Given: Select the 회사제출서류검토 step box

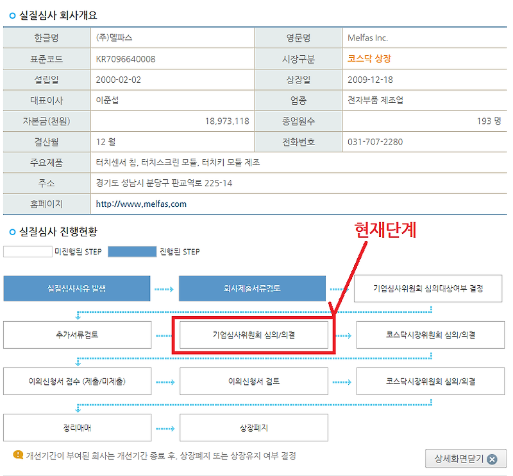Looking at the screenshot, I should 252,288.
